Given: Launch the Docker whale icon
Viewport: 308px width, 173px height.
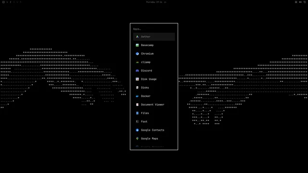Looking at the screenshot, I should click(137, 96).
